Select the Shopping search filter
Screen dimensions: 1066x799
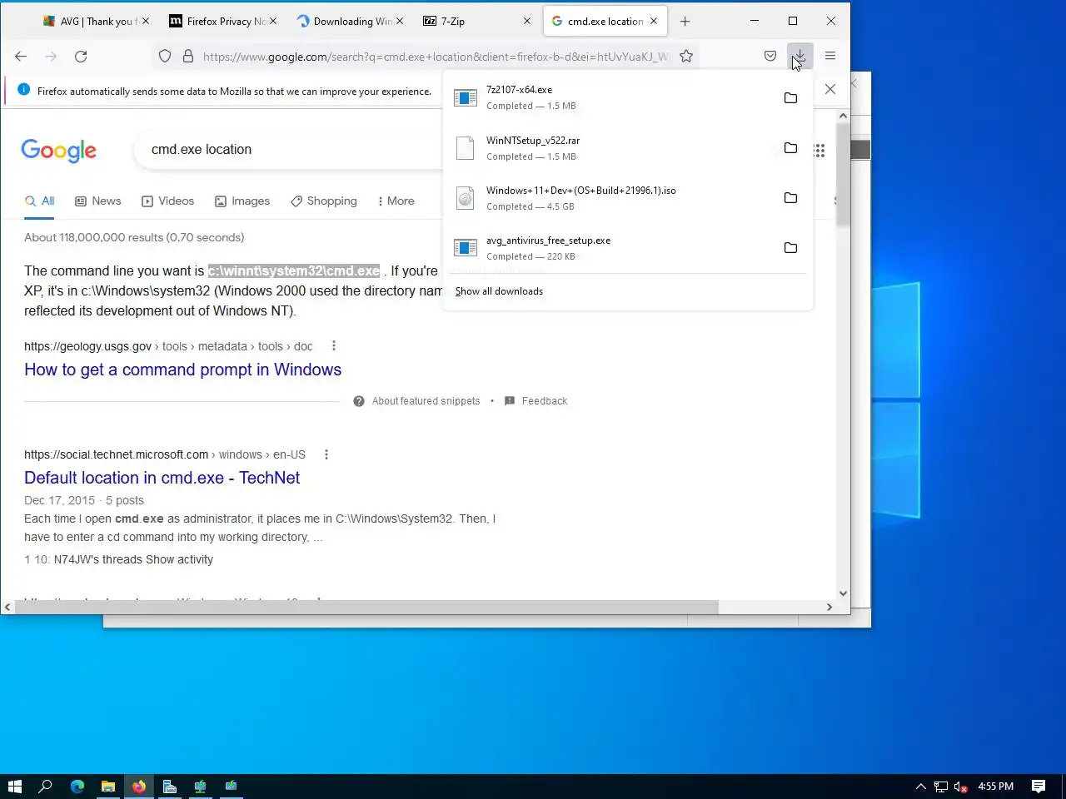(x=323, y=201)
